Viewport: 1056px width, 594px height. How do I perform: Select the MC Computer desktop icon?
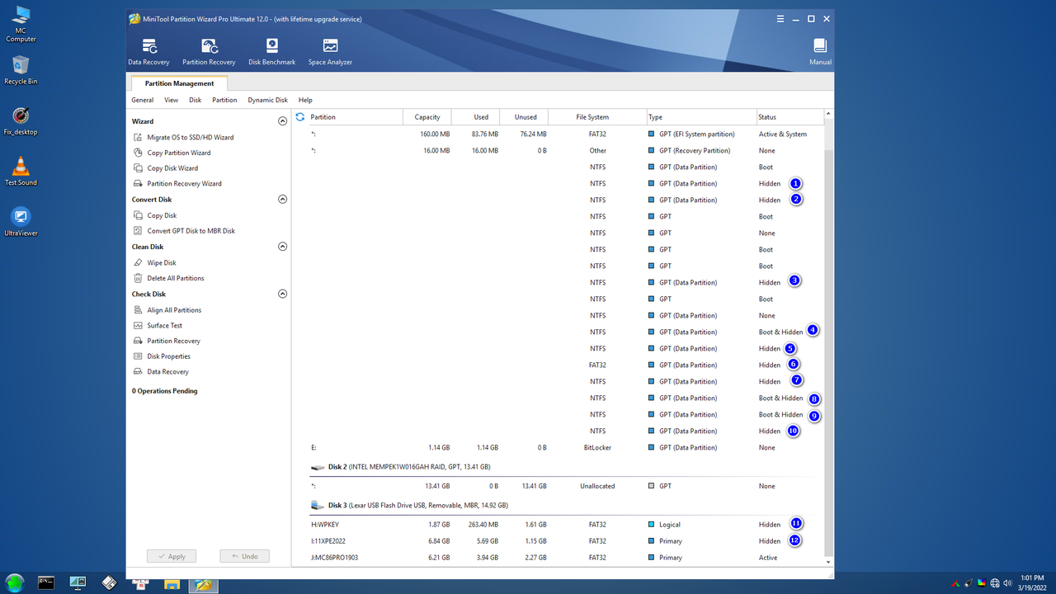[x=21, y=24]
